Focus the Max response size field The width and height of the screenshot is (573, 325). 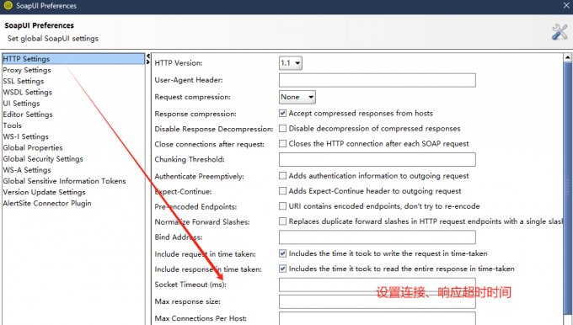coord(378,301)
